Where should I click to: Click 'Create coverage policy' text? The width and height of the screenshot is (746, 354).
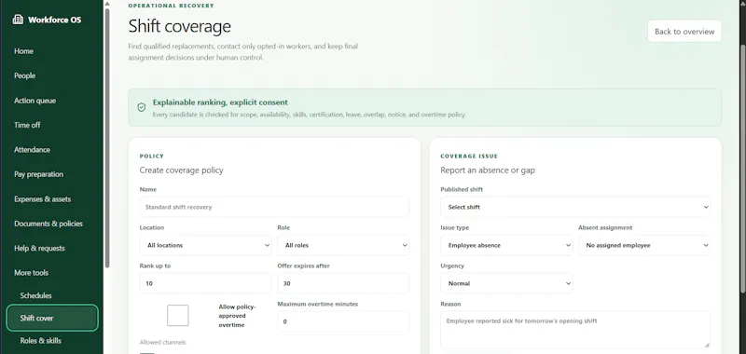point(181,170)
